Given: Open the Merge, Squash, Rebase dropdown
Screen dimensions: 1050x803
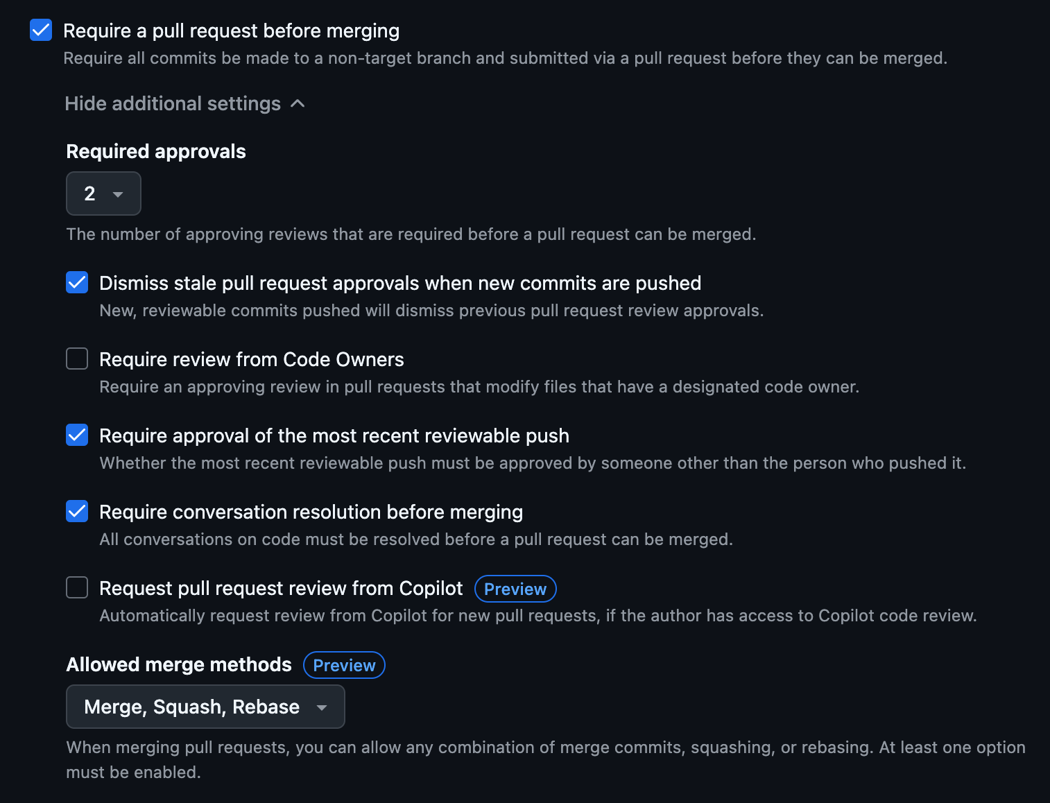Looking at the screenshot, I should [x=205, y=707].
